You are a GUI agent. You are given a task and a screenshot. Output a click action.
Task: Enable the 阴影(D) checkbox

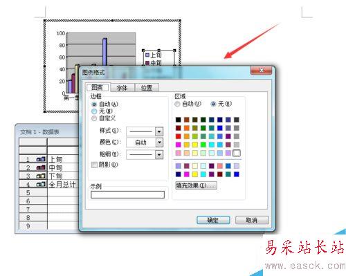pyautogui.click(x=105, y=165)
